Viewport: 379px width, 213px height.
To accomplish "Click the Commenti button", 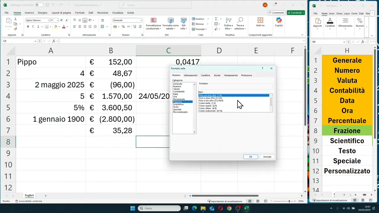I will coord(277,13).
